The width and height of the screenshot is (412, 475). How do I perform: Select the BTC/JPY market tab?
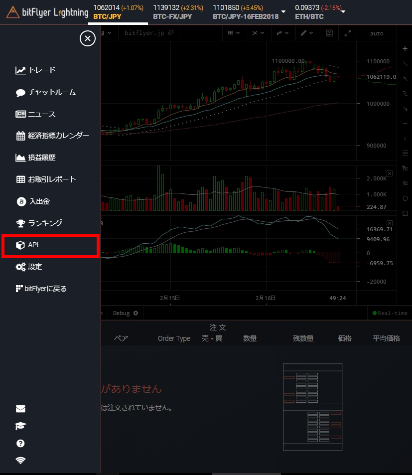[118, 12]
